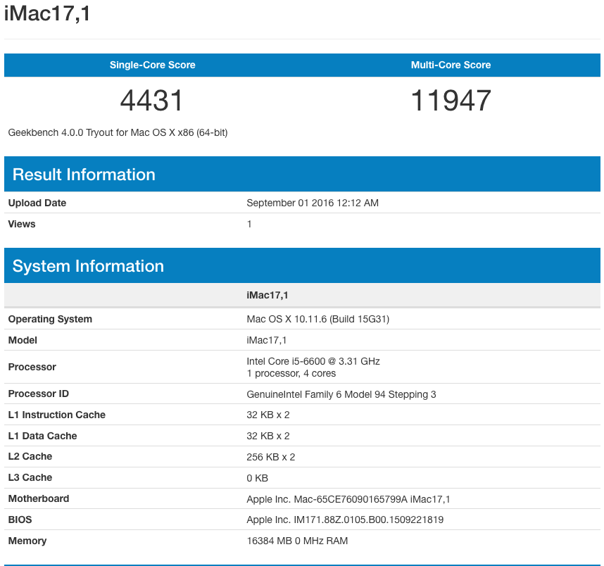Select the IM171.88Z.0105.B00.1509221819 BIOS value
Image resolution: width=604 pixels, height=566 pixels.
345,520
